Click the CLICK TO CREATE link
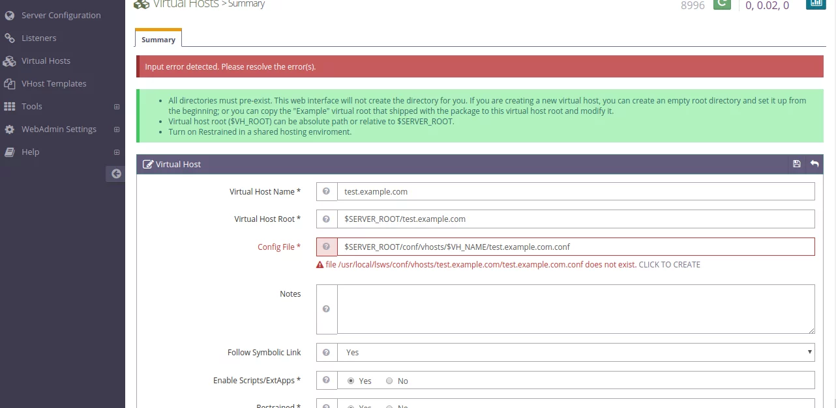Screen dimensions: 836x408 coord(669,265)
